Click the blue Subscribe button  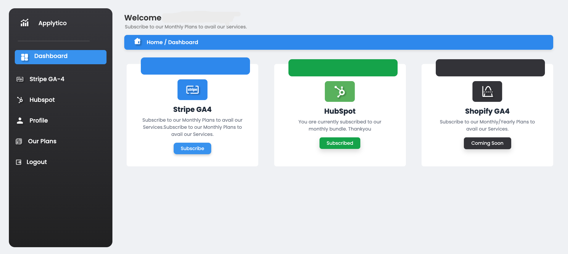tap(192, 148)
